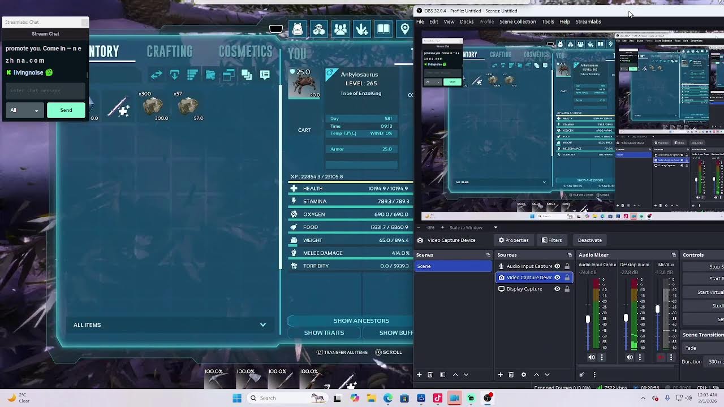Click the dinosaur footprint taming icon
This screenshot has height=407, width=724.
[362, 29]
